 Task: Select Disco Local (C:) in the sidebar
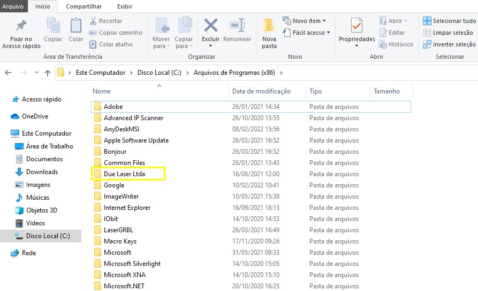click(x=41, y=236)
